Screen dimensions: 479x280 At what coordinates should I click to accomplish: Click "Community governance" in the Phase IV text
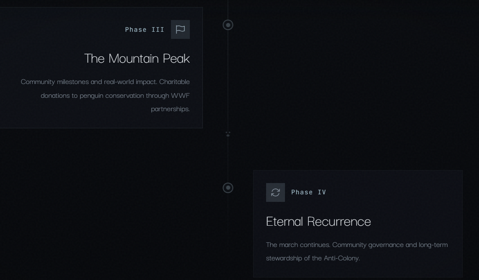pyautogui.click(x=368, y=245)
